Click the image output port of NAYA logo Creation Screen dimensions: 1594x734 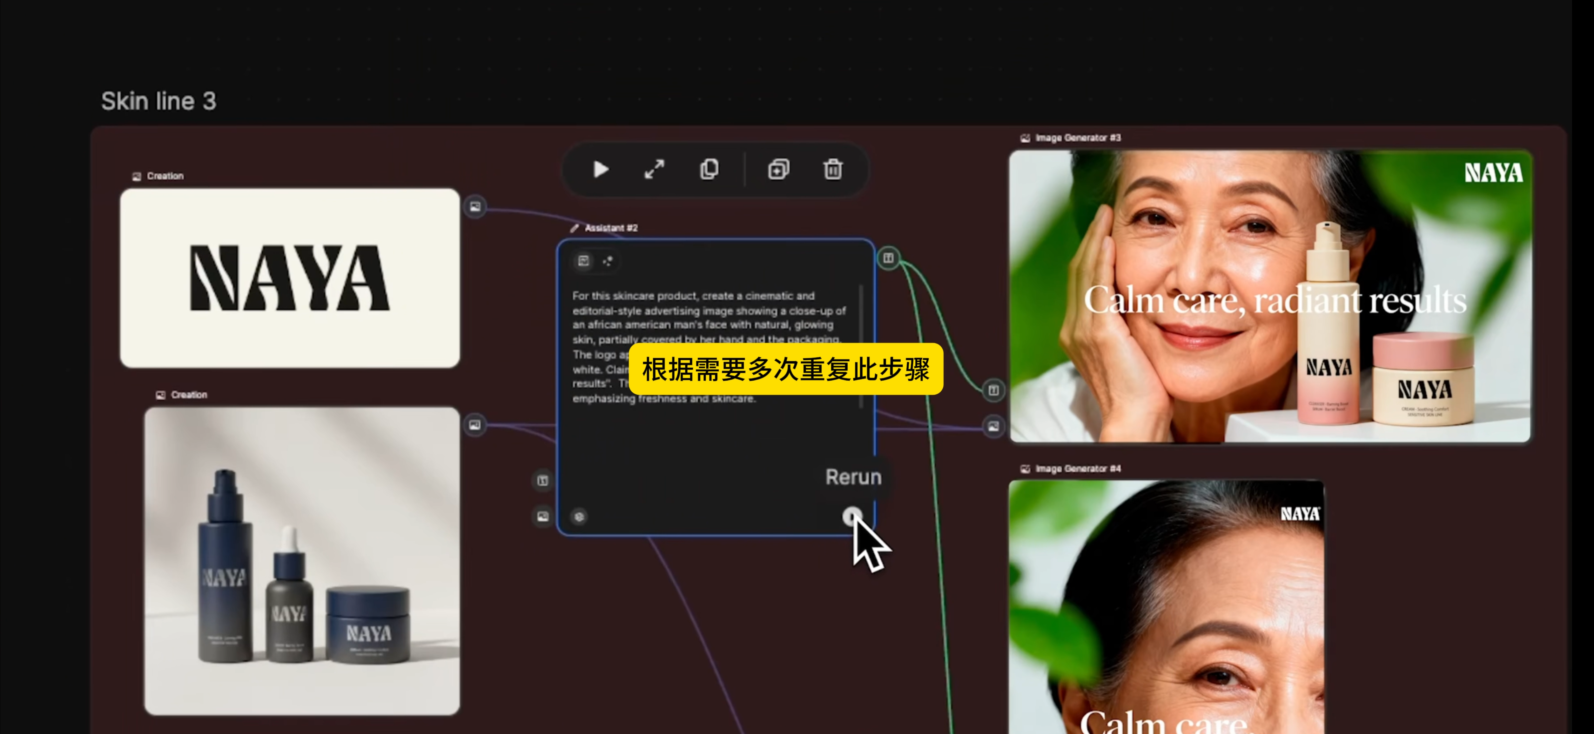tap(475, 207)
